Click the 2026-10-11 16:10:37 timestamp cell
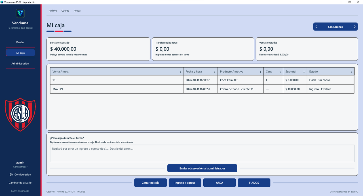This screenshot has width=363, height=196. tap(201, 80)
